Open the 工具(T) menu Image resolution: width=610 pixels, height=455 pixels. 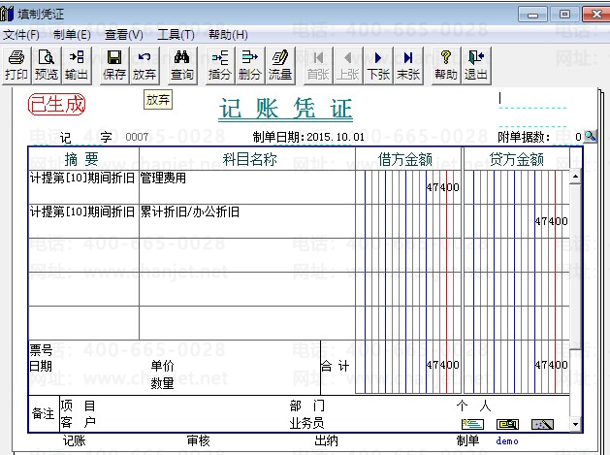[176, 35]
